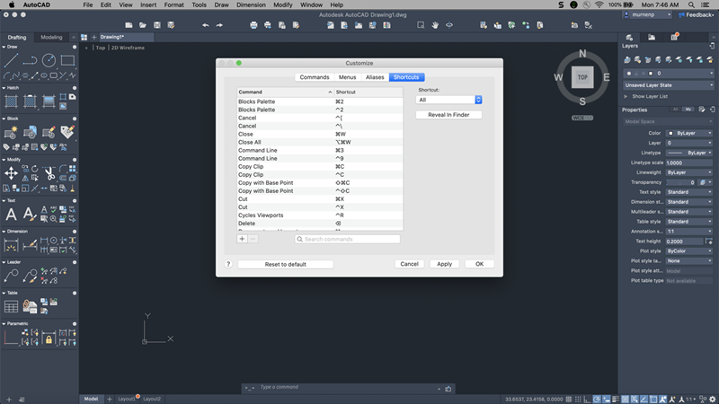This screenshot has width=719, height=404.
Task: Collapse the Modify panel section
Action: [x=4, y=160]
